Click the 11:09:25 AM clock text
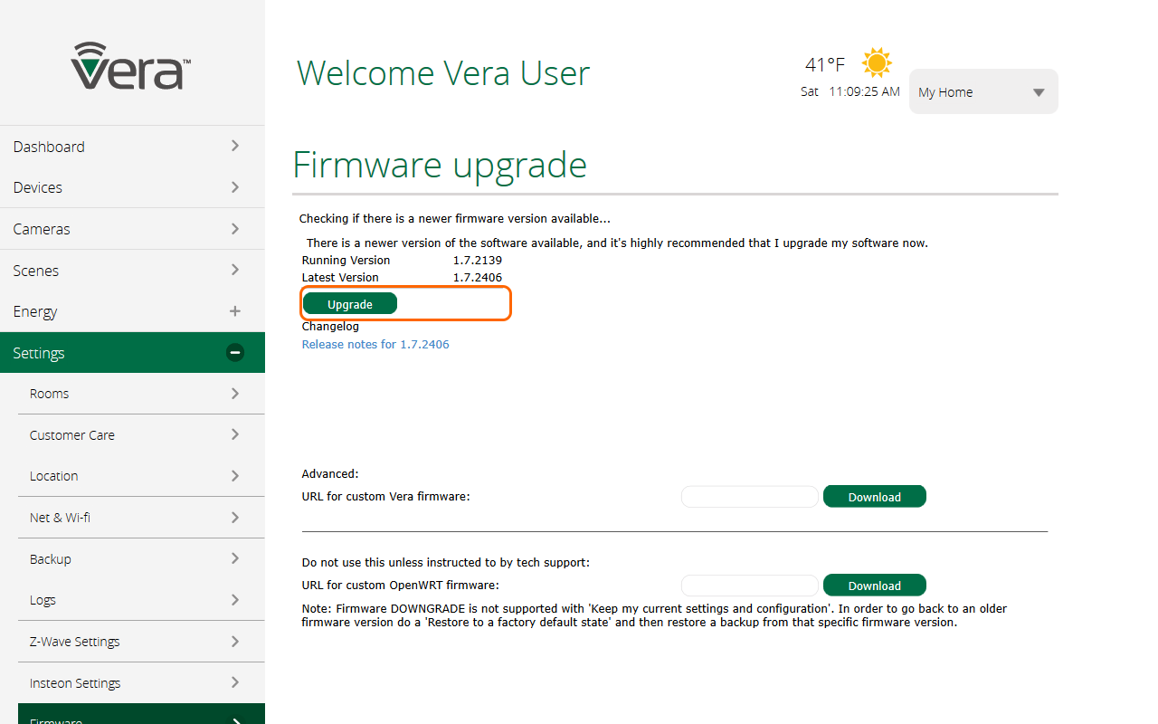The width and height of the screenshot is (1158, 724). [x=865, y=91]
